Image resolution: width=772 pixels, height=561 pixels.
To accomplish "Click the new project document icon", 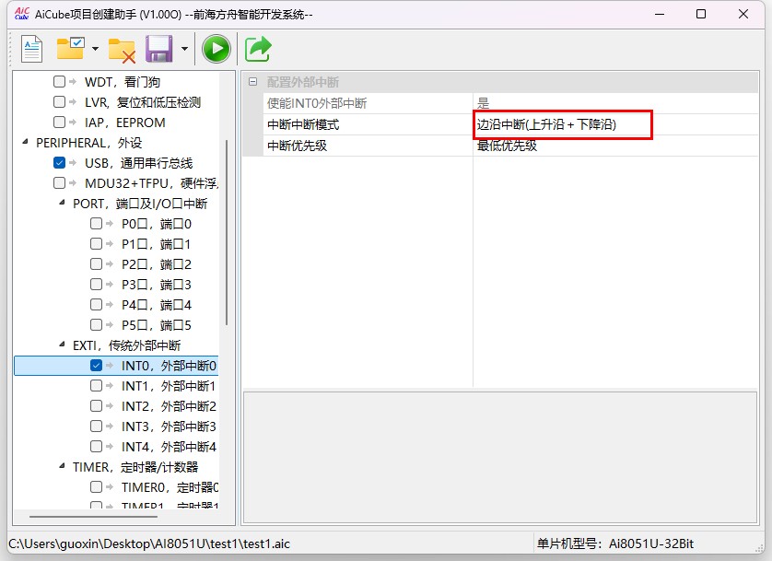I will click(32, 49).
